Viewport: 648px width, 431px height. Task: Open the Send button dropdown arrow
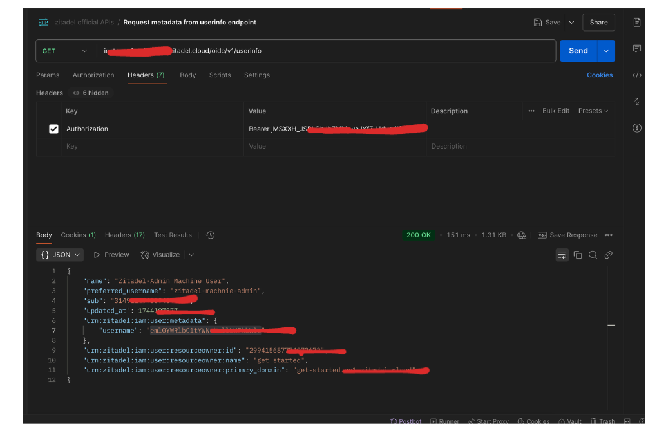tap(606, 51)
